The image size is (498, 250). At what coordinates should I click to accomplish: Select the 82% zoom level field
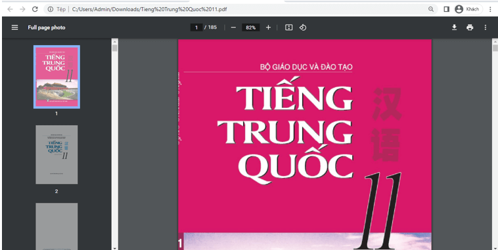[250, 27]
